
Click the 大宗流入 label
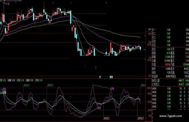156,84
